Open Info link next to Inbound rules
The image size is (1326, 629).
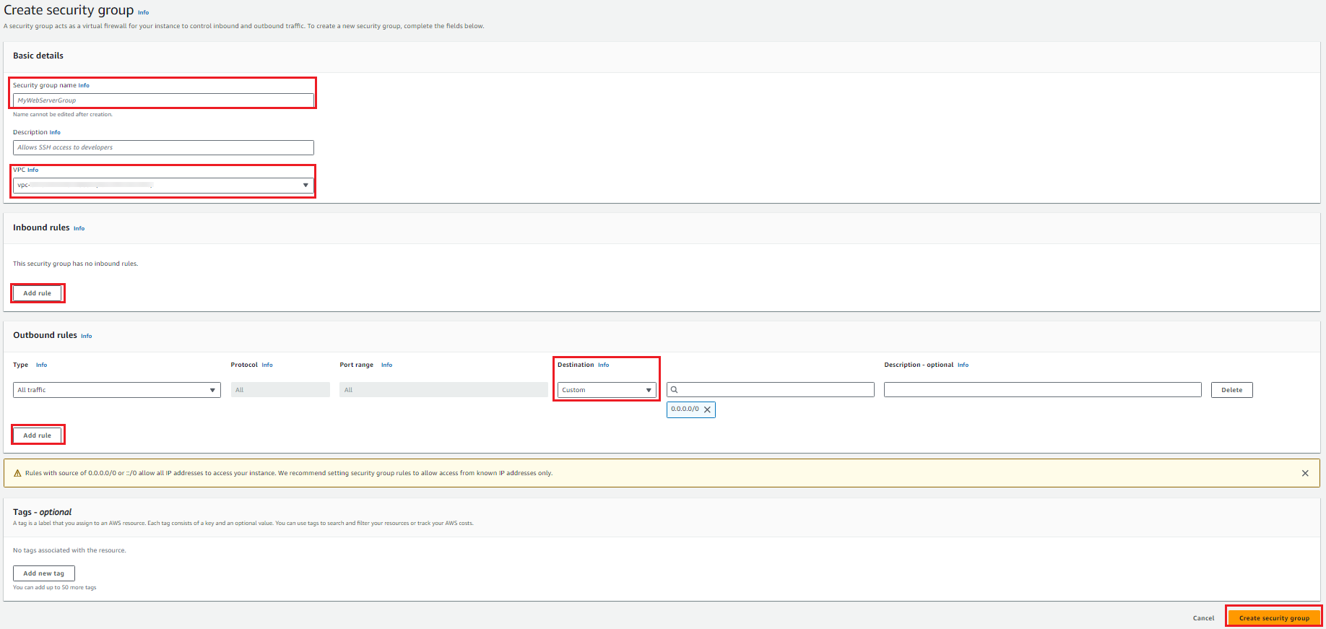[x=79, y=228]
